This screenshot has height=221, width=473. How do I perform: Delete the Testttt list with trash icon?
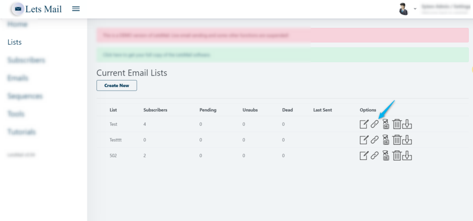(x=397, y=140)
